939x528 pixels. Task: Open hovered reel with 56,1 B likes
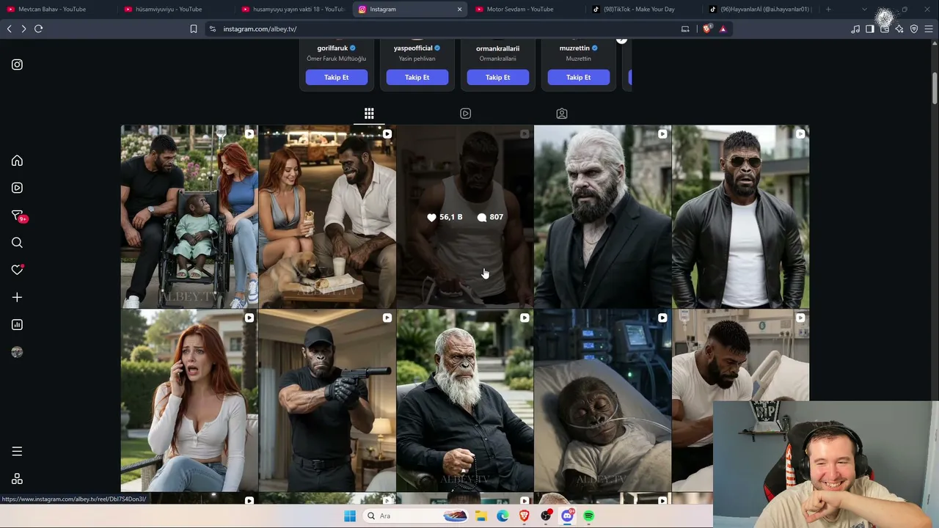pos(465,216)
